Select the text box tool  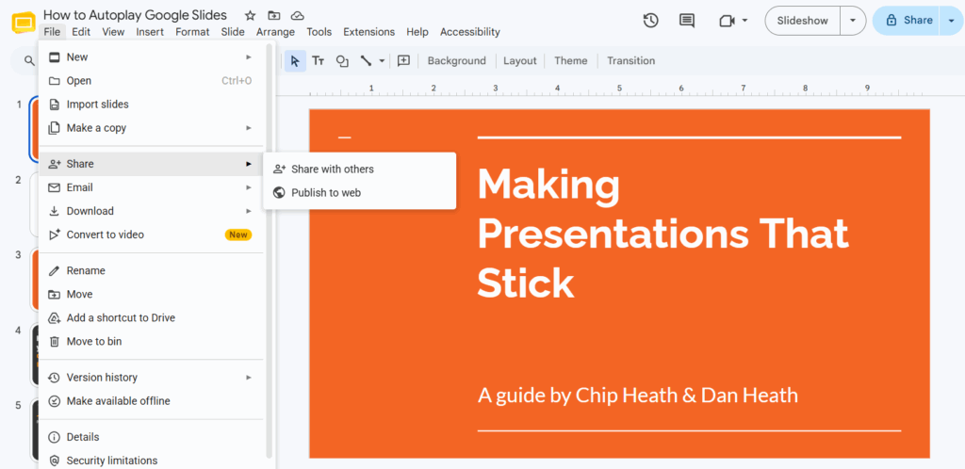(x=319, y=60)
